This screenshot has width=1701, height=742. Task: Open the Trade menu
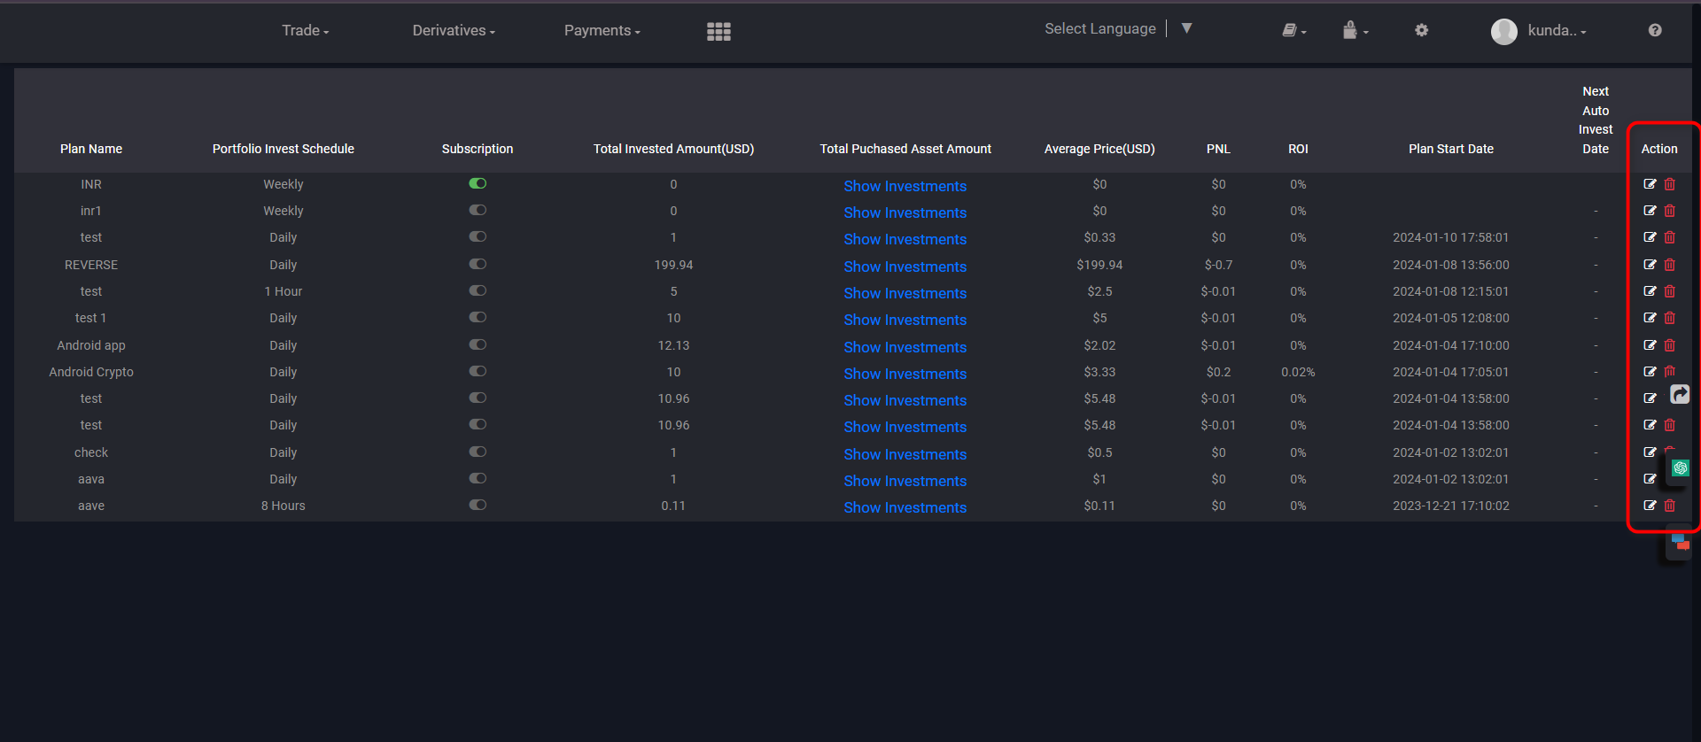tap(305, 31)
